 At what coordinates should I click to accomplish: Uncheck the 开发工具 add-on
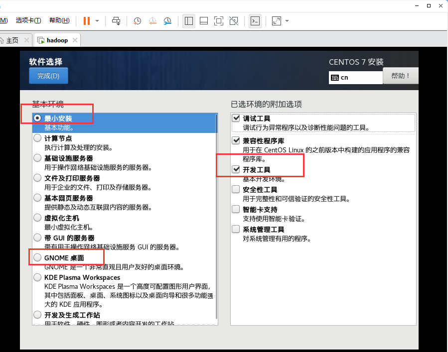(x=236, y=169)
